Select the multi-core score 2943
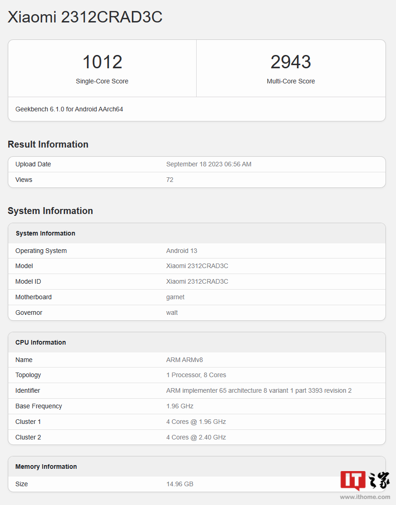Image resolution: width=396 pixels, height=505 pixels. pyautogui.click(x=291, y=62)
